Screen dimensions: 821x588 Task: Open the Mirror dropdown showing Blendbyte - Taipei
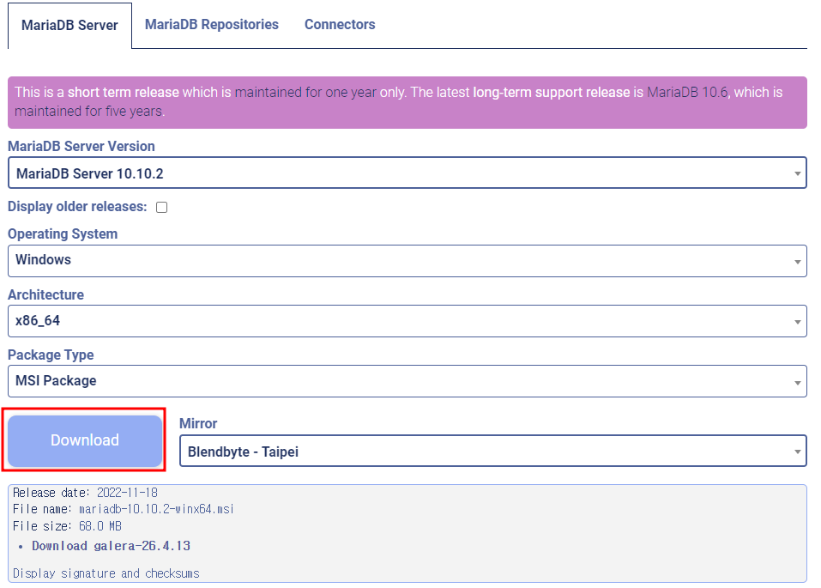coord(493,451)
